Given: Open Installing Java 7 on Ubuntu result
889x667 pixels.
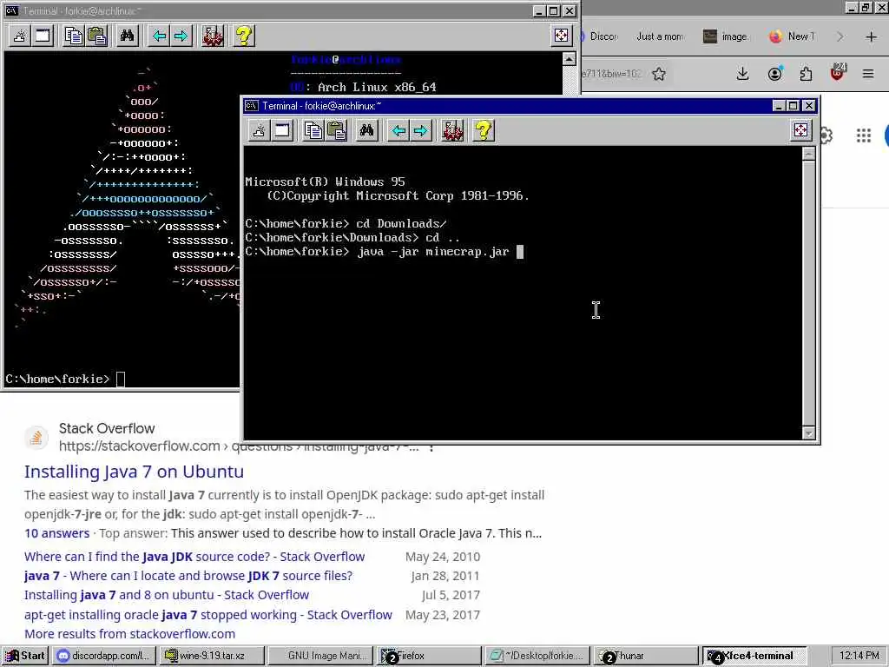Looking at the screenshot, I should coord(134,472).
